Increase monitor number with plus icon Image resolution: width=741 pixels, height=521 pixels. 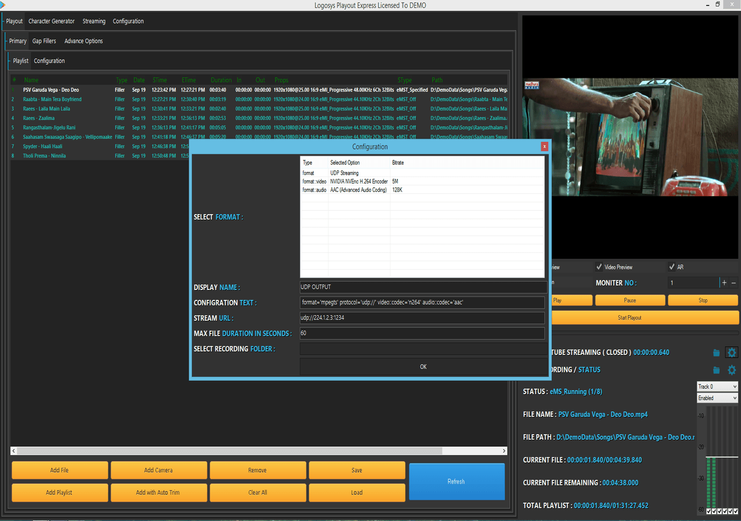[724, 283]
